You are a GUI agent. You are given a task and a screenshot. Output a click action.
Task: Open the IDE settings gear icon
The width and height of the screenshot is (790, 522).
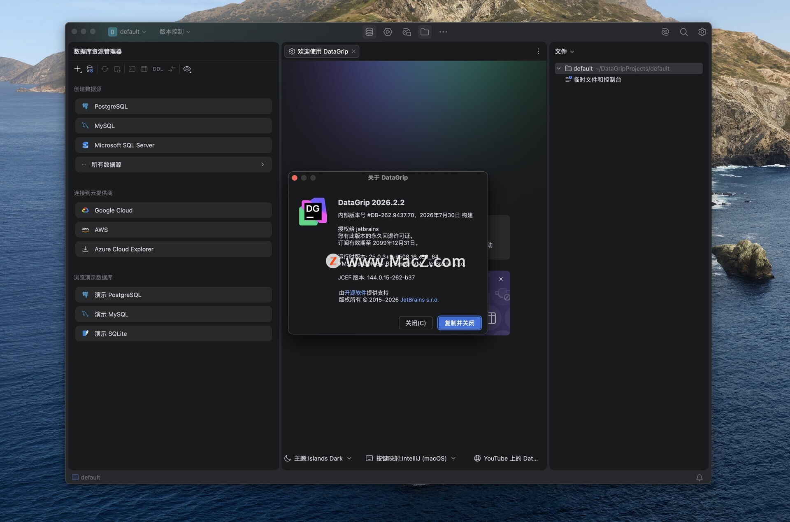point(702,32)
